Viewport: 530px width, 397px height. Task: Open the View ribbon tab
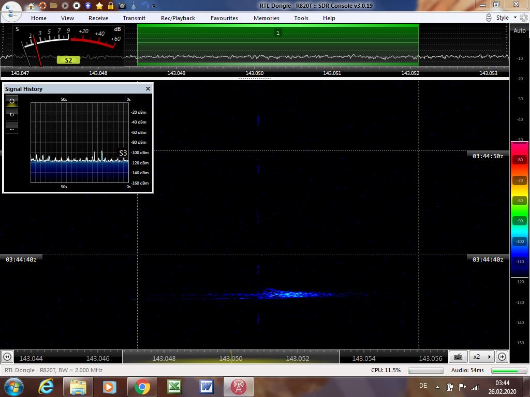pyautogui.click(x=68, y=18)
